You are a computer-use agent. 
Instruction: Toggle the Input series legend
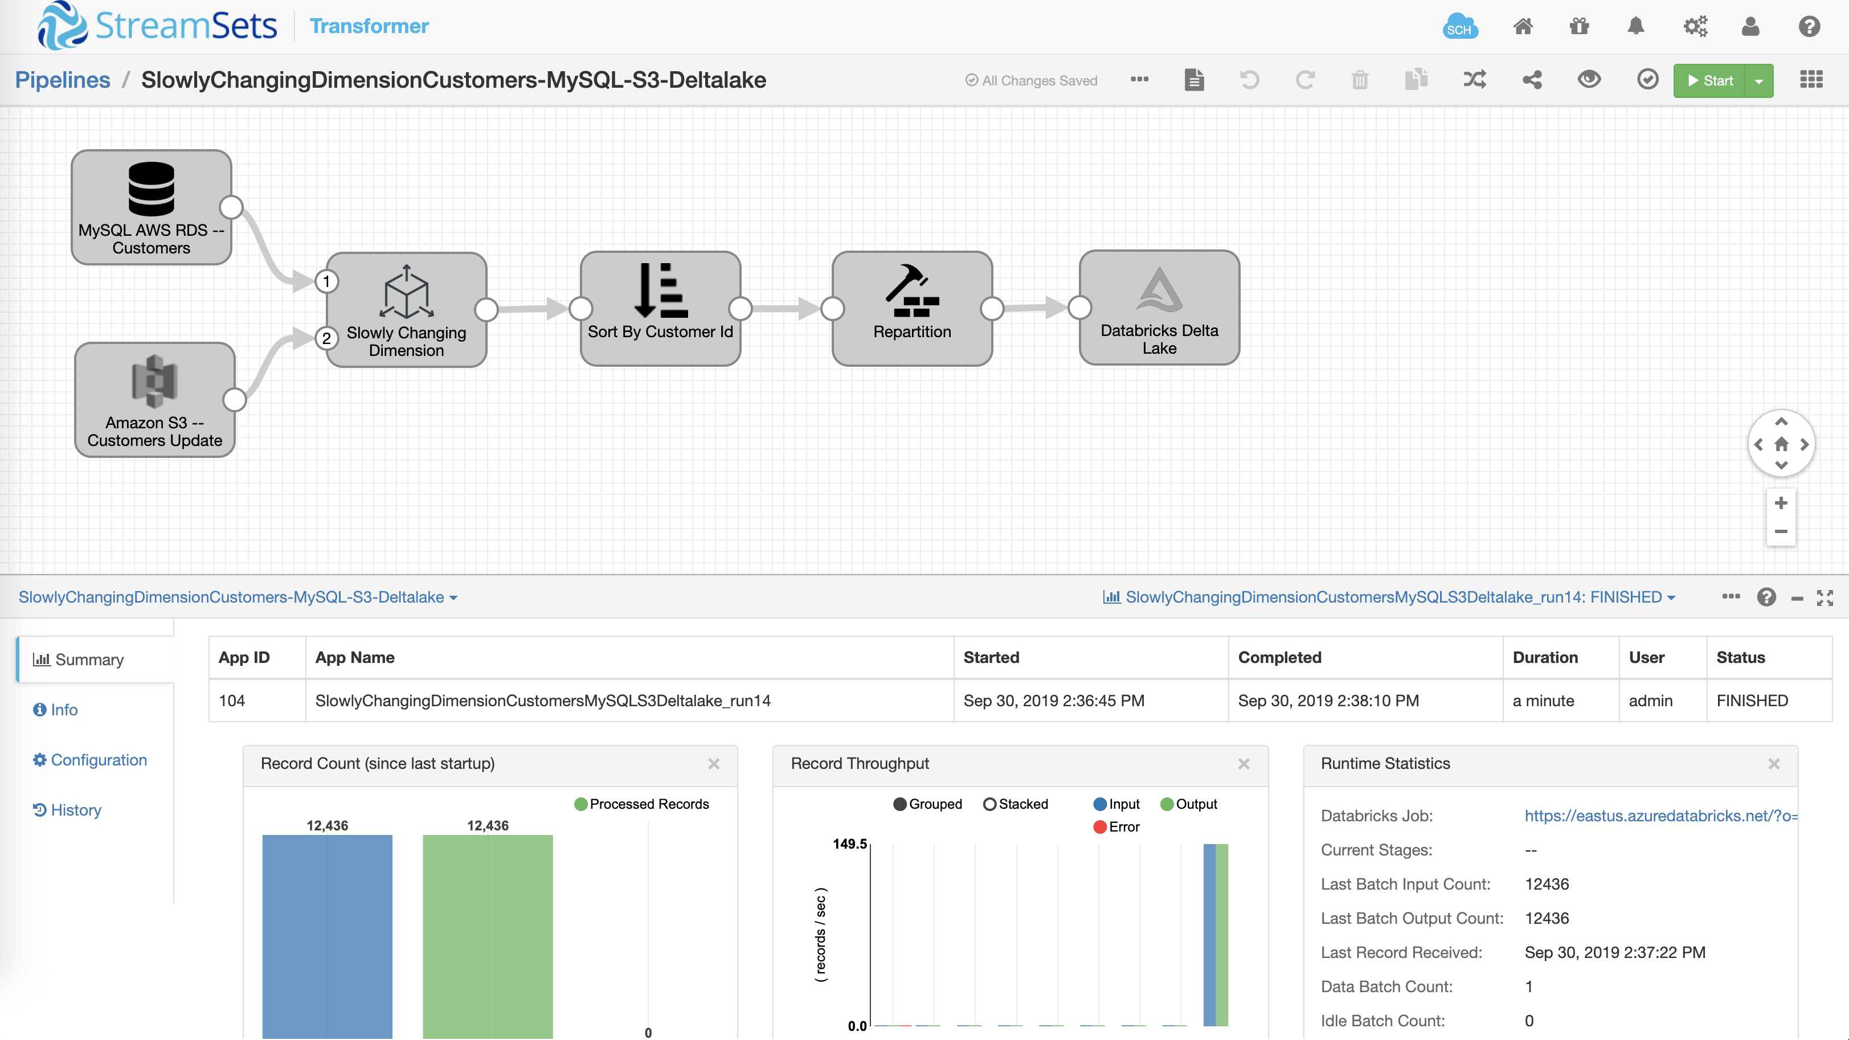(1116, 804)
